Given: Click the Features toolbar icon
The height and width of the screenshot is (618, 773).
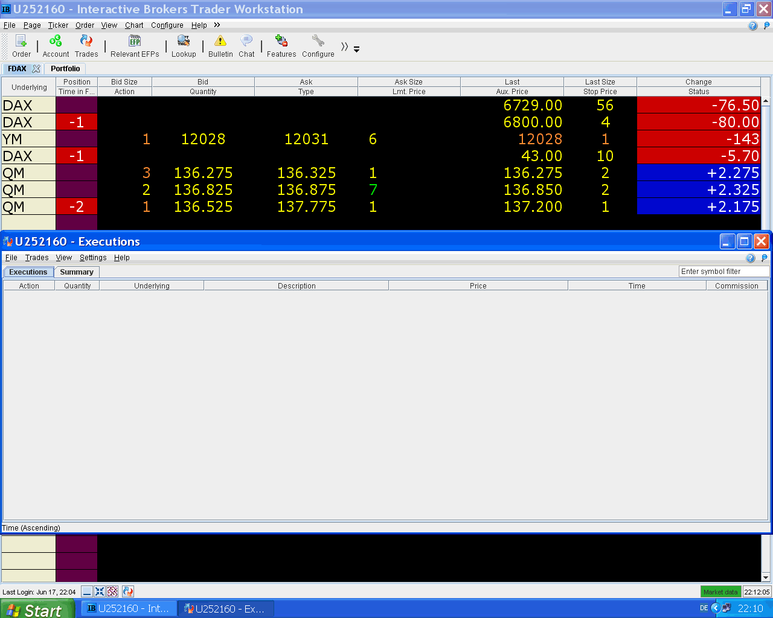Looking at the screenshot, I should [281, 46].
